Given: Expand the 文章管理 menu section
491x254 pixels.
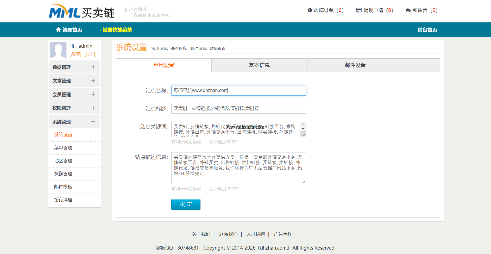Looking at the screenshot, I should (x=93, y=81).
